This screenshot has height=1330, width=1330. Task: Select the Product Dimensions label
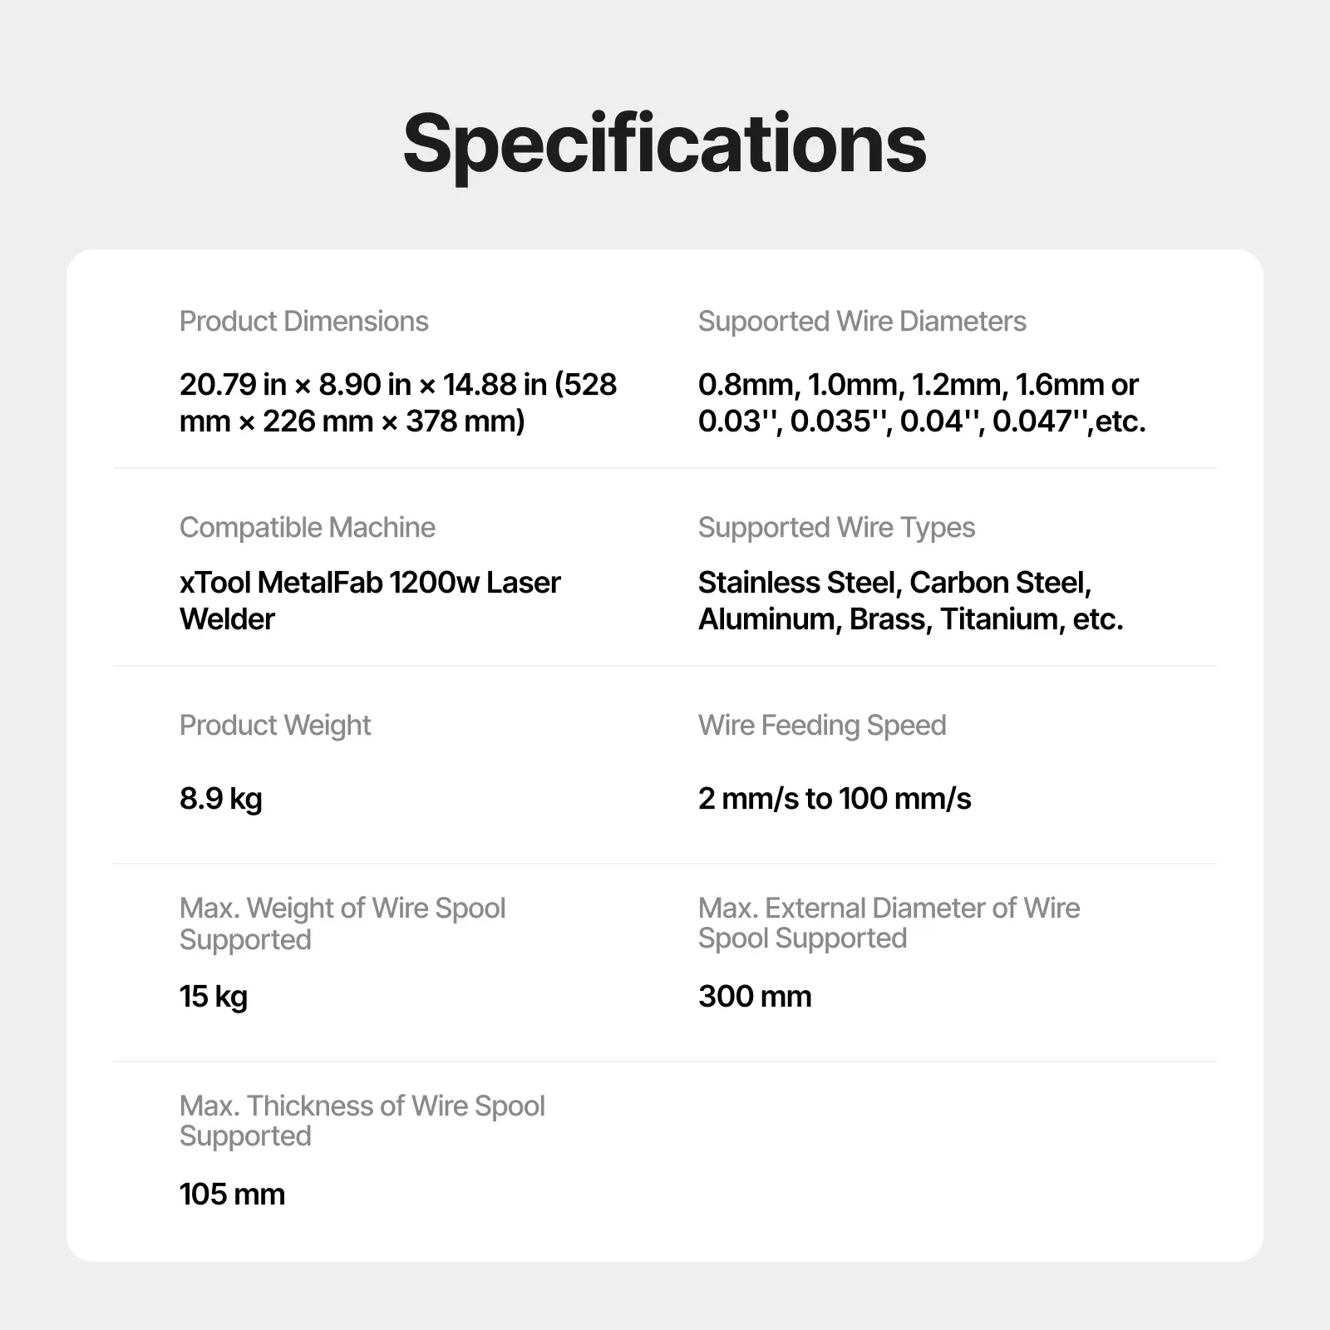click(x=303, y=322)
